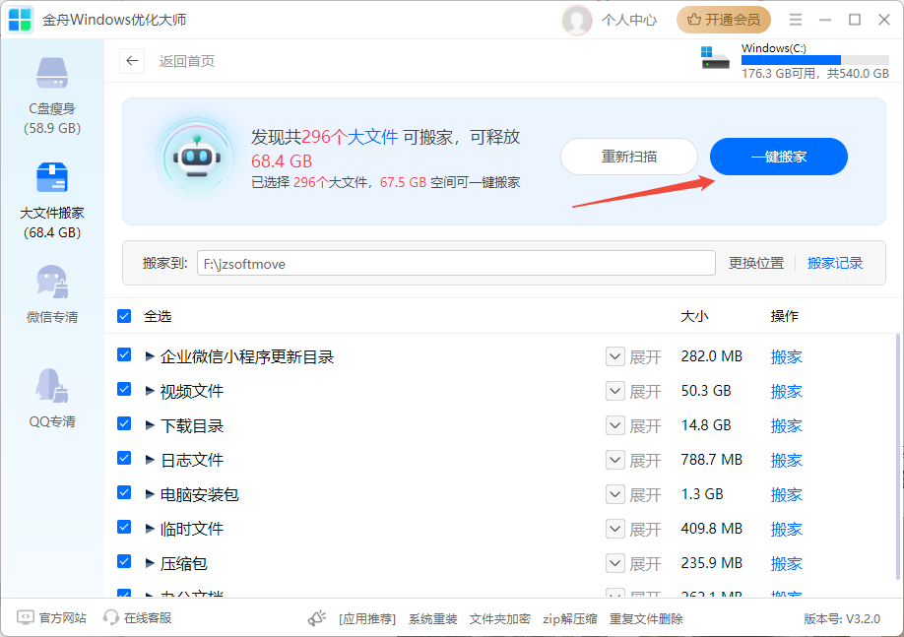Click the 大小 column header
Viewport: 904px width, 637px height.
click(694, 316)
